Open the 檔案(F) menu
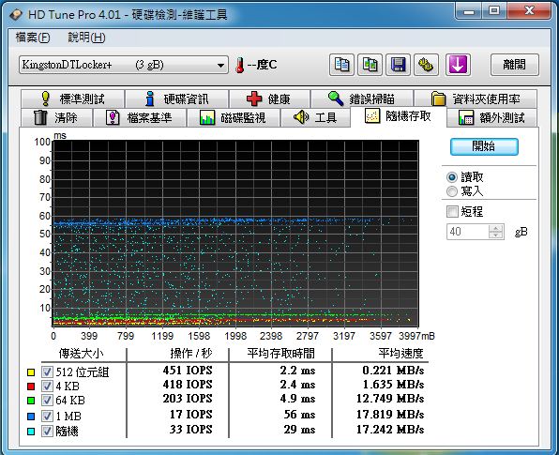The height and width of the screenshot is (455, 559). coord(33,38)
